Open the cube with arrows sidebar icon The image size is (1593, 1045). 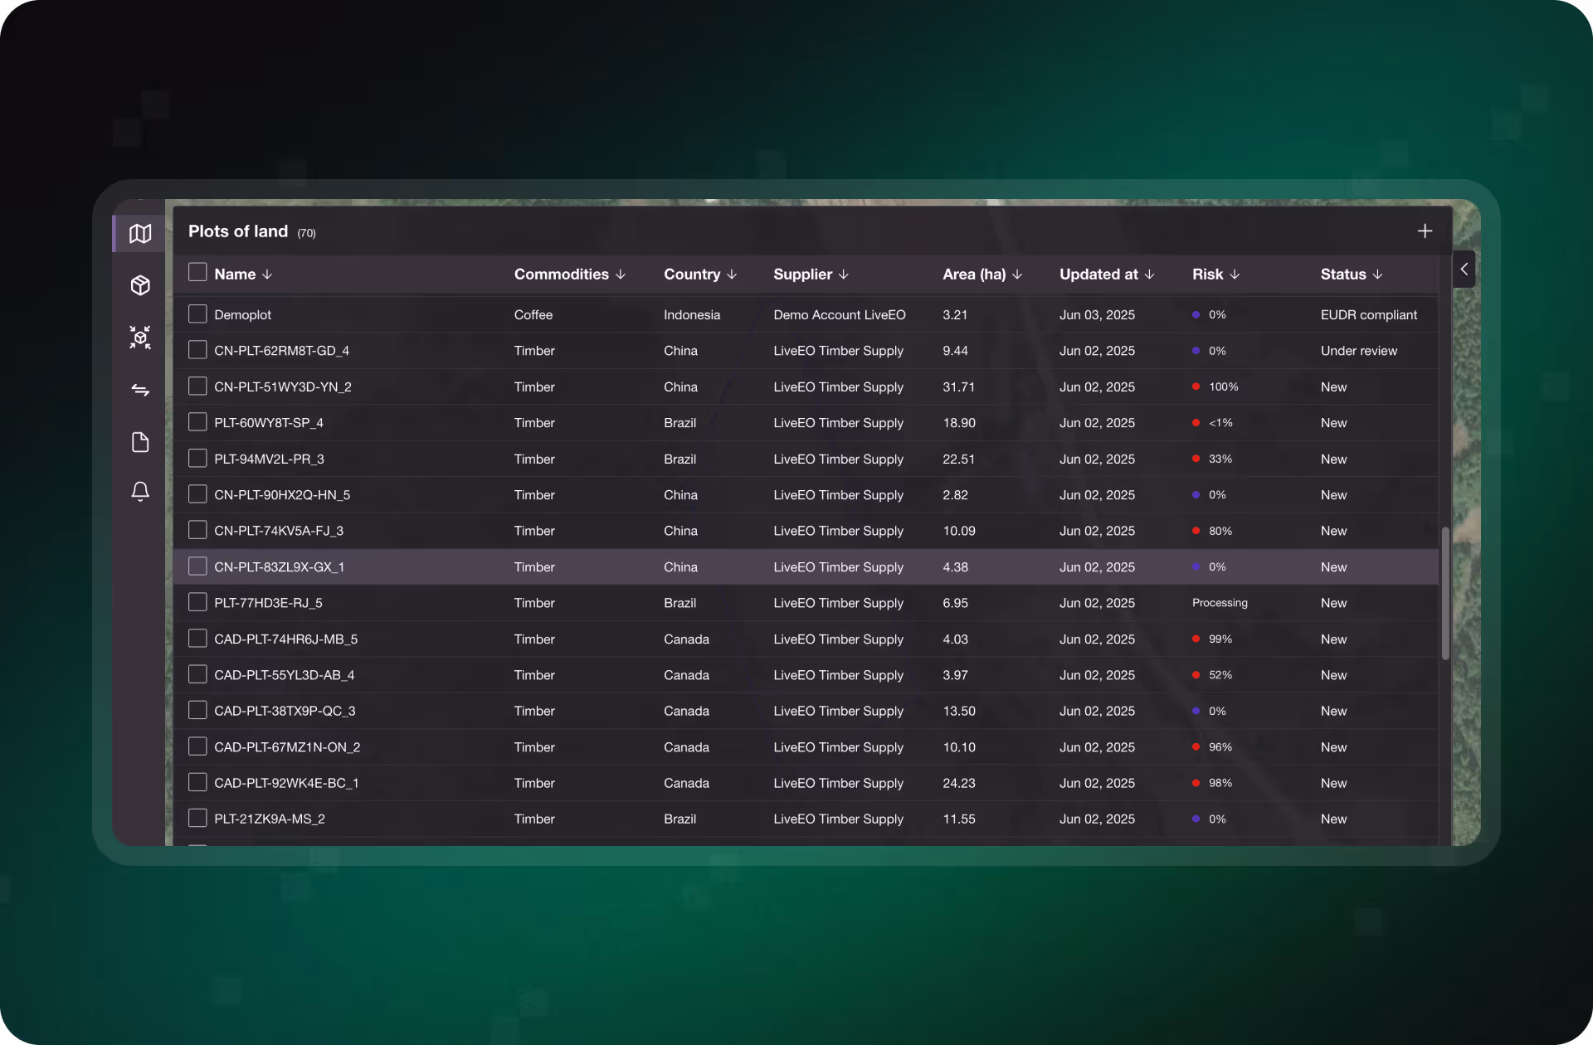[x=140, y=337]
